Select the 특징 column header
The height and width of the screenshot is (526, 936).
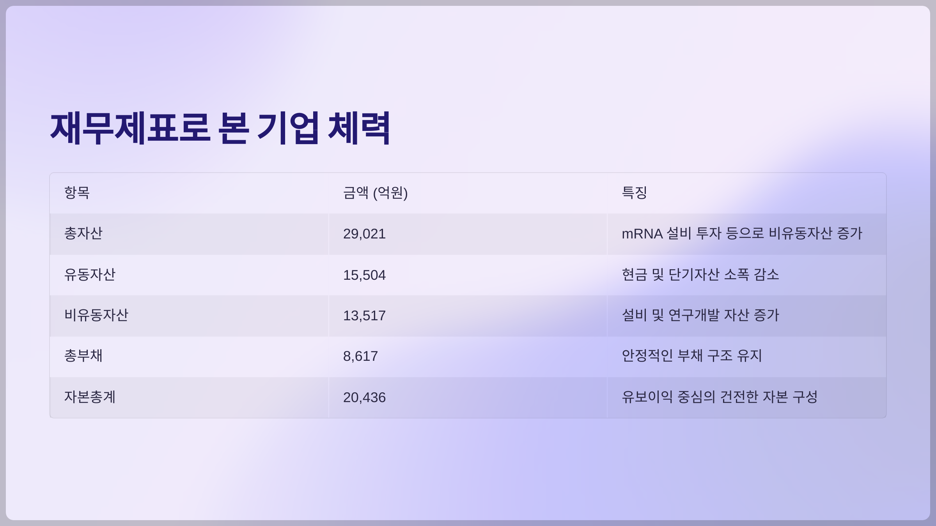pyautogui.click(x=634, y=193)
